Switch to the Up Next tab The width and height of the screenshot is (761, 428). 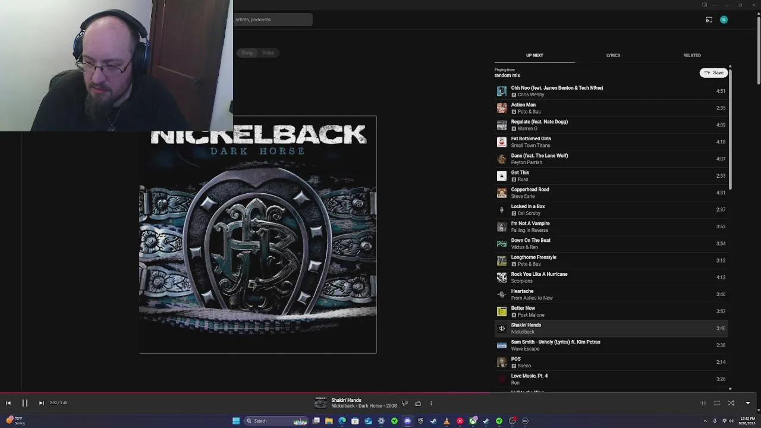click(x=534, y=55)
